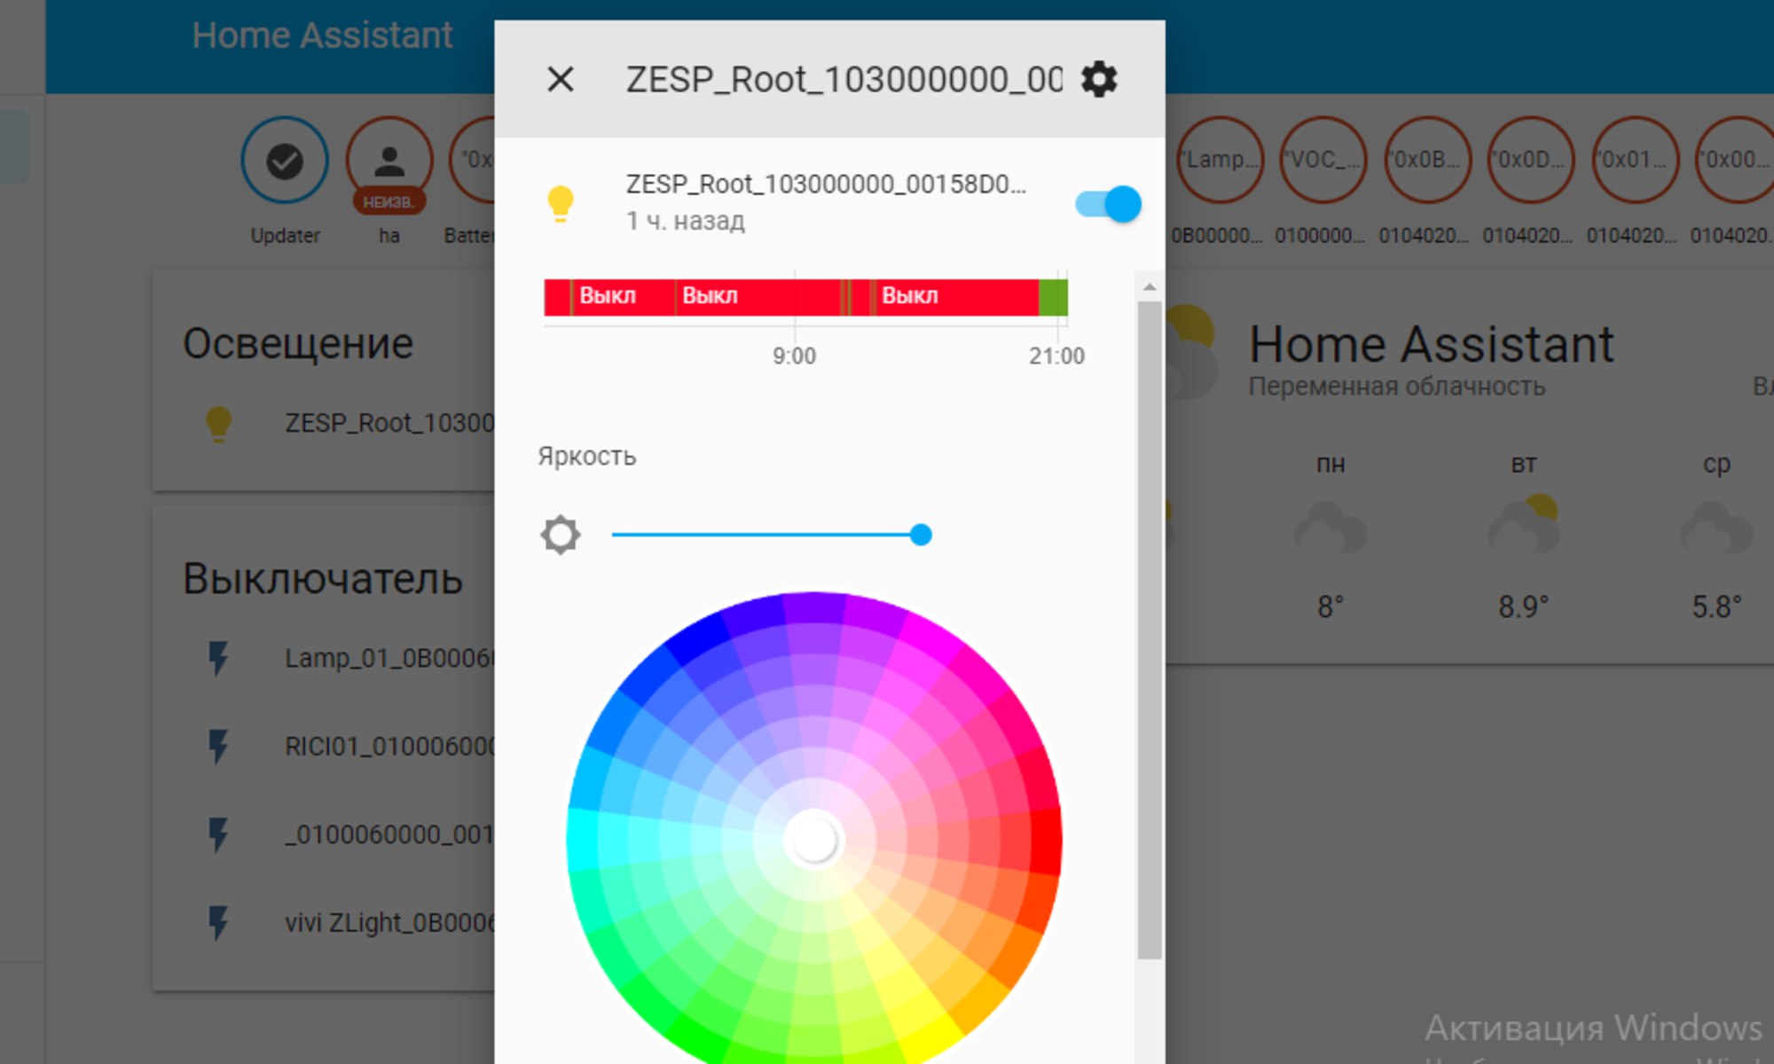The height and width of the screenshot is (1064, 1774).
Task: Click the Выключатель card heading
Action: pyautogui.click(x=323, y=579)
